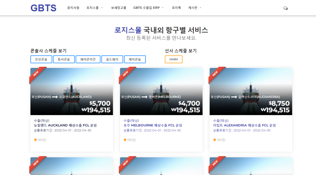The height and width of the screenshot is (175, 316).
Task: View HMM carrier schedule
Action: [x=173, y=59]
